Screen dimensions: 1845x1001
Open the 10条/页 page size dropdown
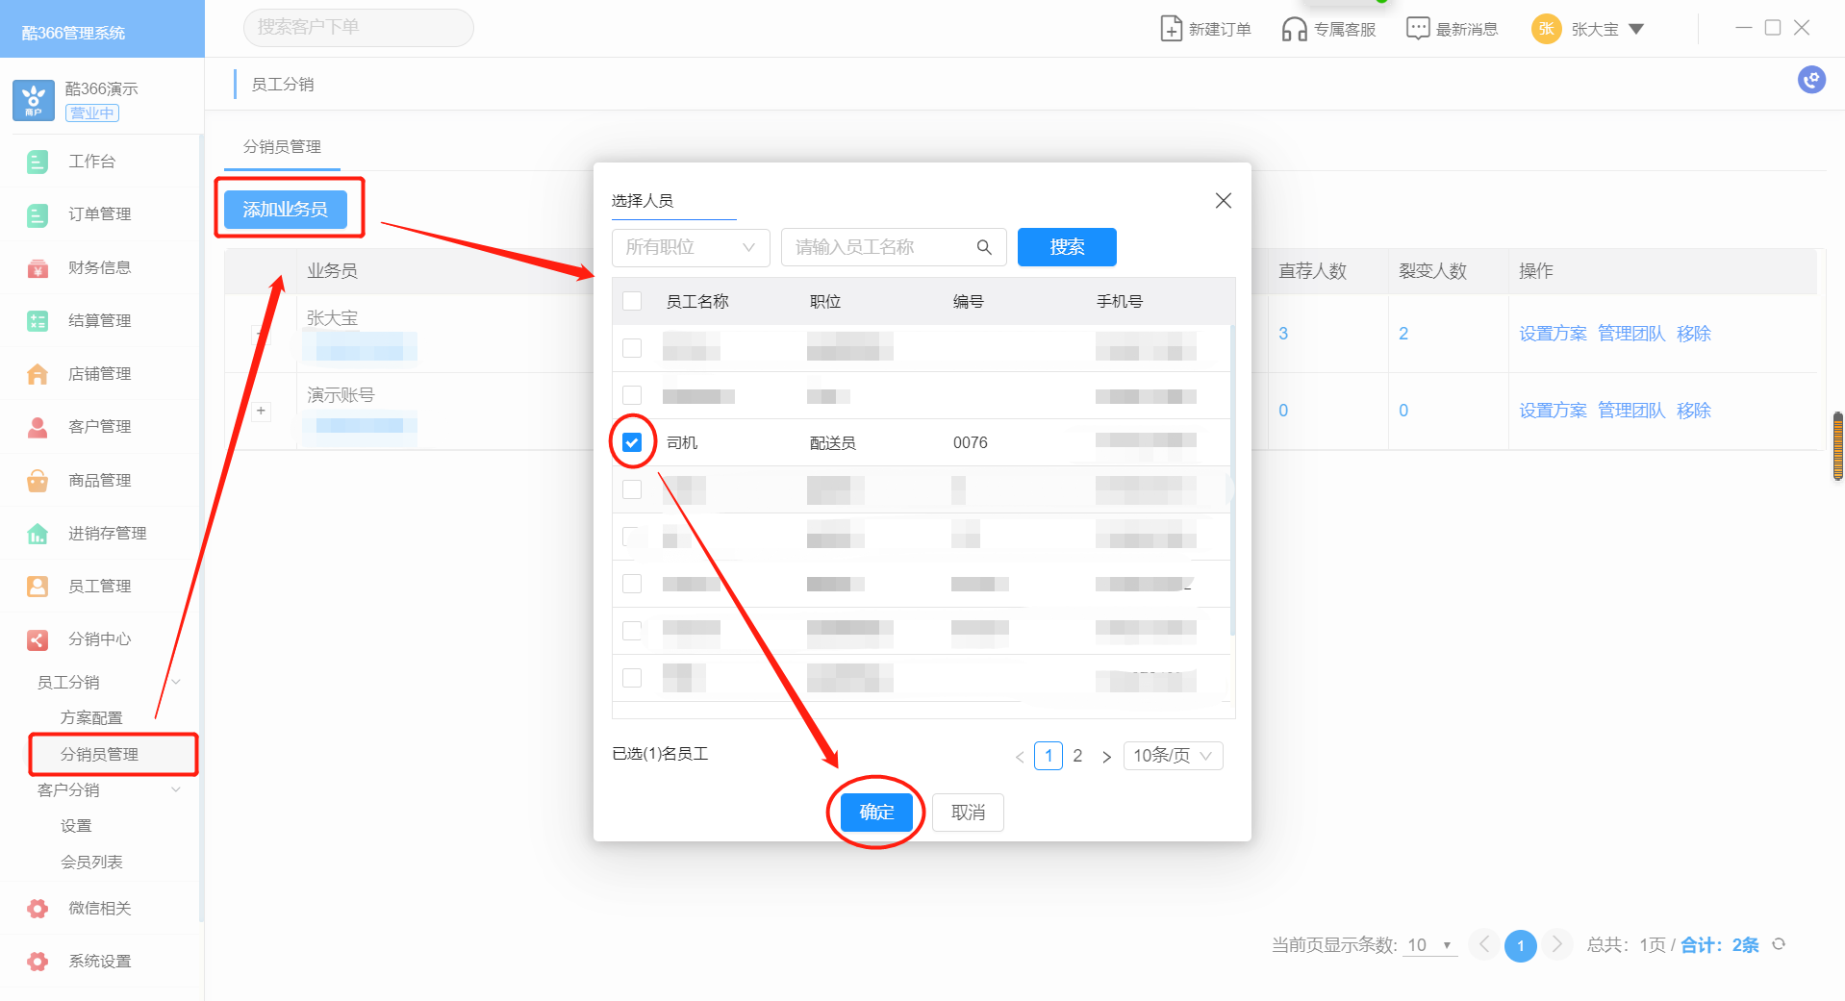(x=1173, y=756)
